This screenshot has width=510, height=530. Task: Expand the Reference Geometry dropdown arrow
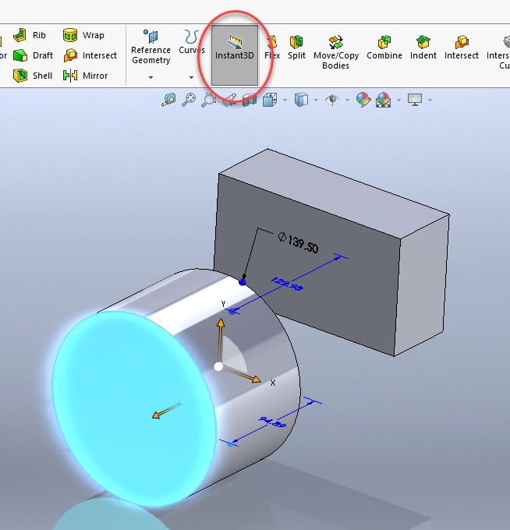151,77
